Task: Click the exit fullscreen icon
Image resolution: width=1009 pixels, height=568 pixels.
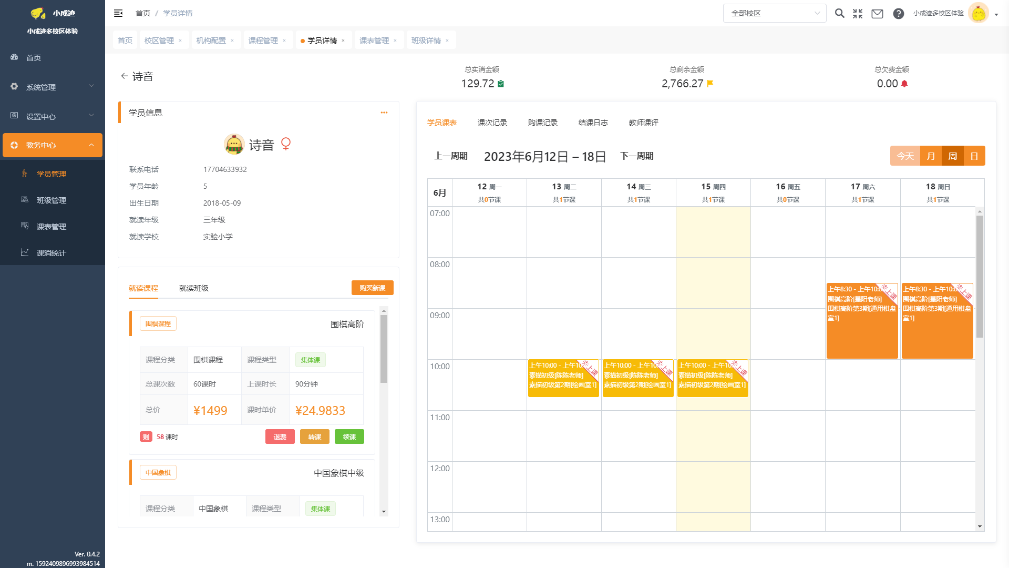Action: coord(858,13)
